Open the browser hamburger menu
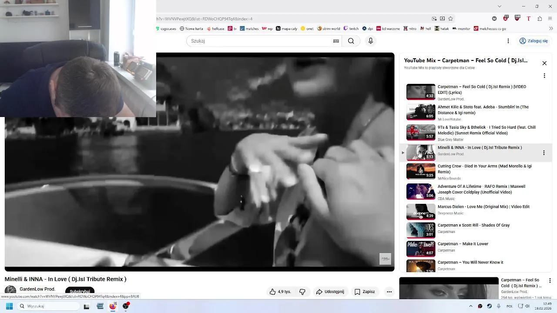Screen dimensions: 557x313 tap(550, 19)
